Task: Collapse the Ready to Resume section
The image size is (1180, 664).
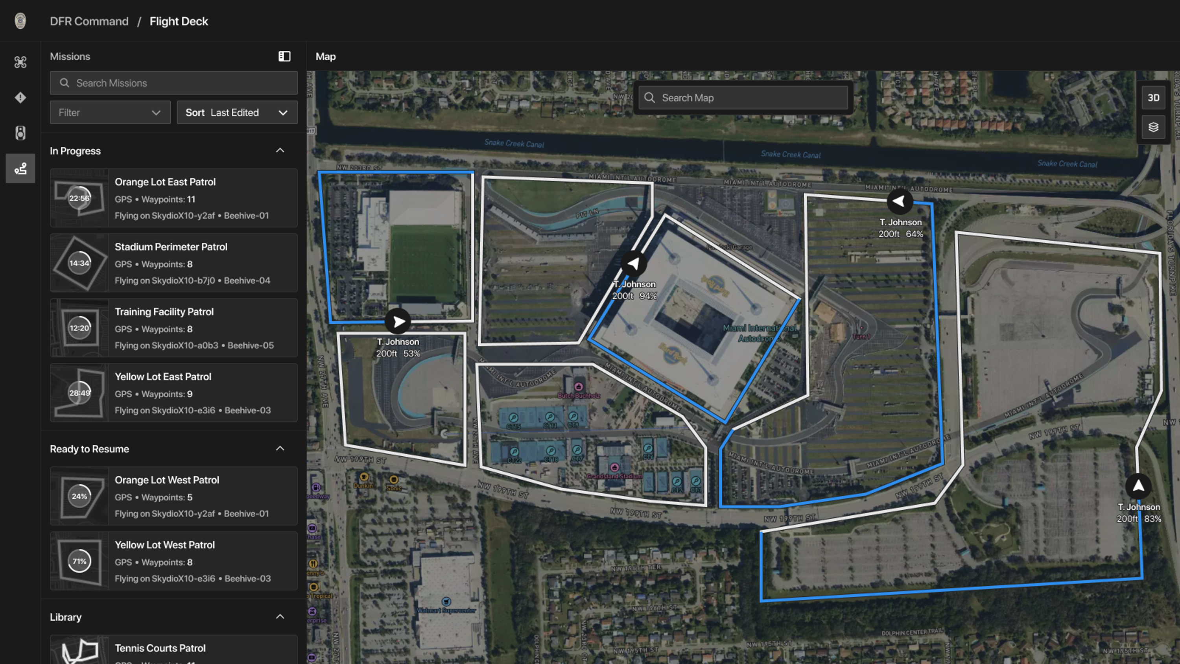Action: 280,448
